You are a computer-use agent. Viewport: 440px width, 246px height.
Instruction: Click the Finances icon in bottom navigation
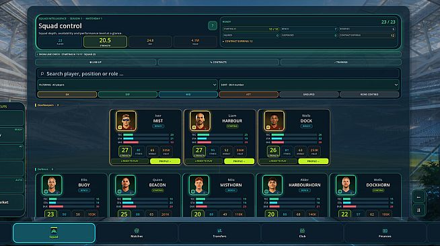(x=385, y=231)
